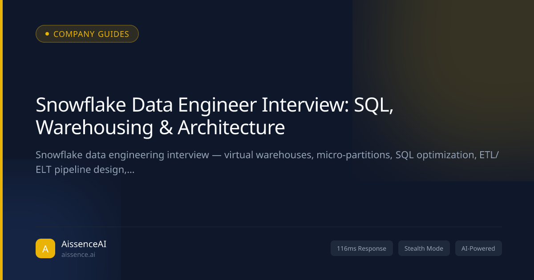Open the aissence.ai website address

click(78, 255)
